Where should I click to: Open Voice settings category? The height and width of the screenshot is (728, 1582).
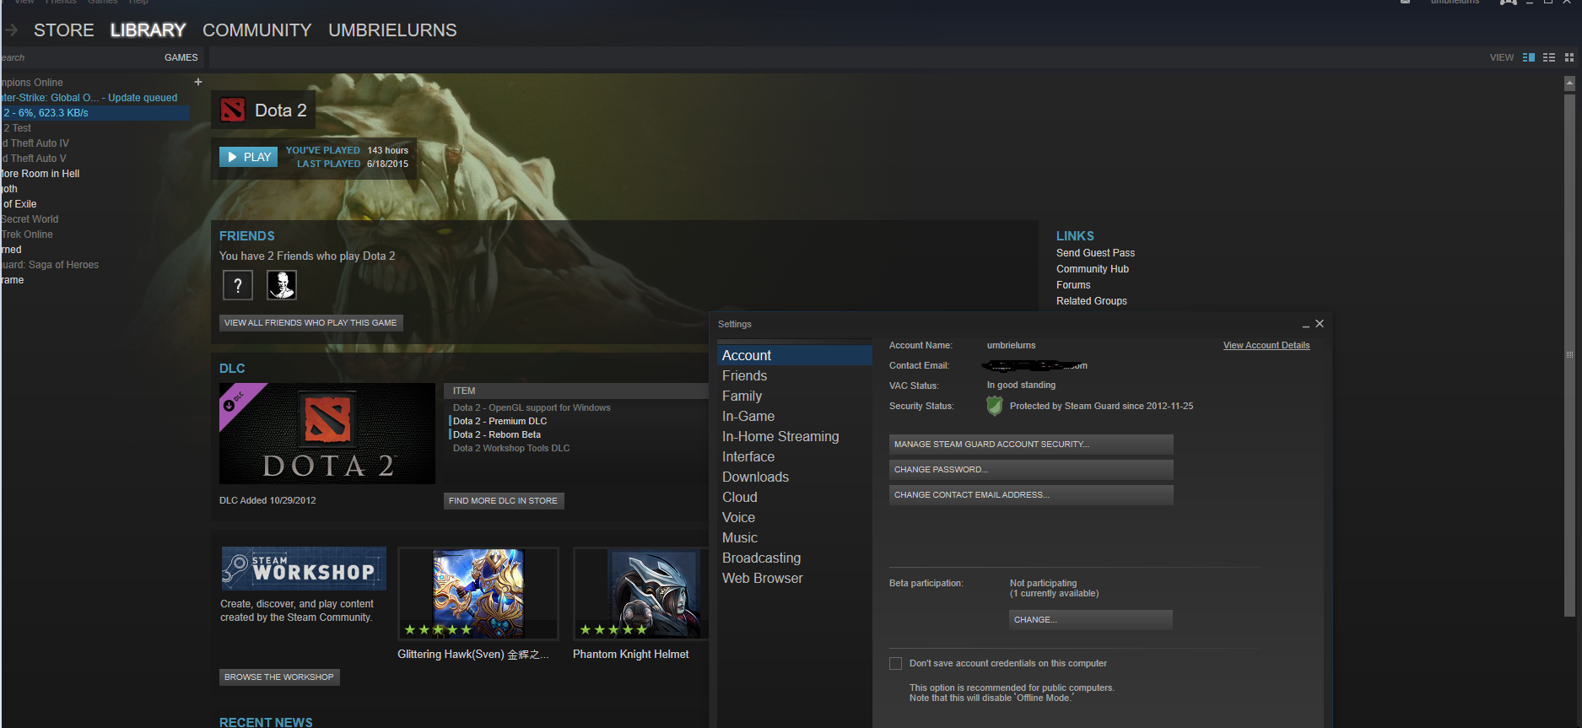[x=795, y=517]
